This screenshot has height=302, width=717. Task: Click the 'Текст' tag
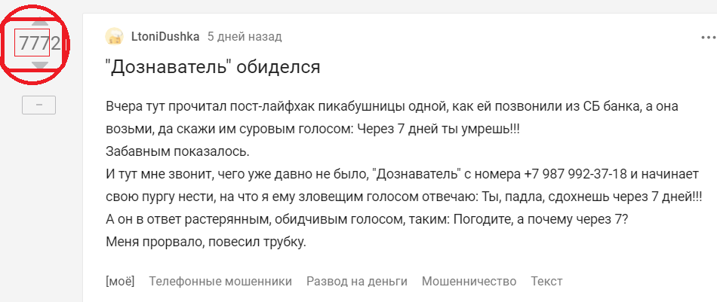pos(546,281)
